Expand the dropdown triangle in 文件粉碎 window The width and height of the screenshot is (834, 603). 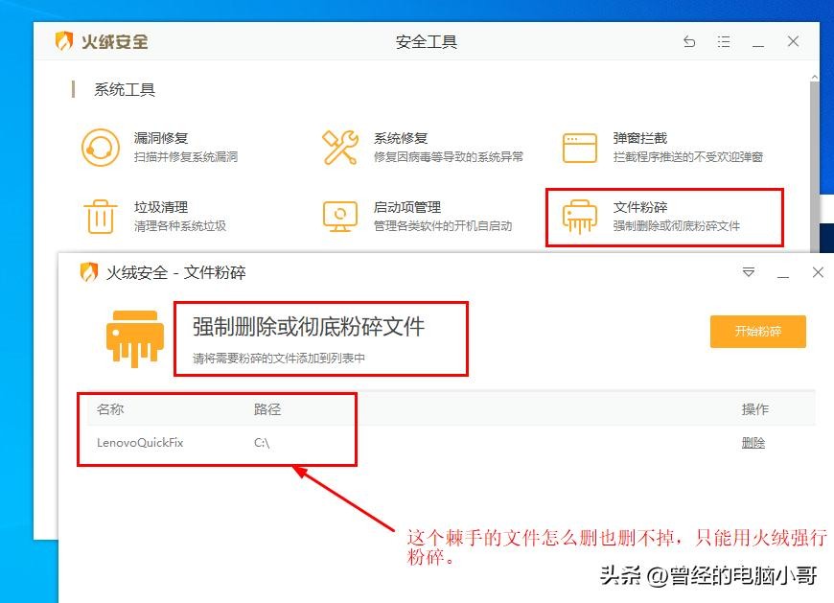click(x=749, y=273)
